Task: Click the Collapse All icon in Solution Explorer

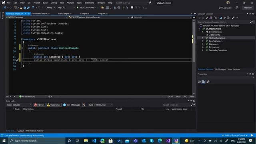Action: click(224, 18)
